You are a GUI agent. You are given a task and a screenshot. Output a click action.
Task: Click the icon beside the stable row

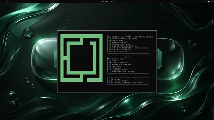(110, 61)
